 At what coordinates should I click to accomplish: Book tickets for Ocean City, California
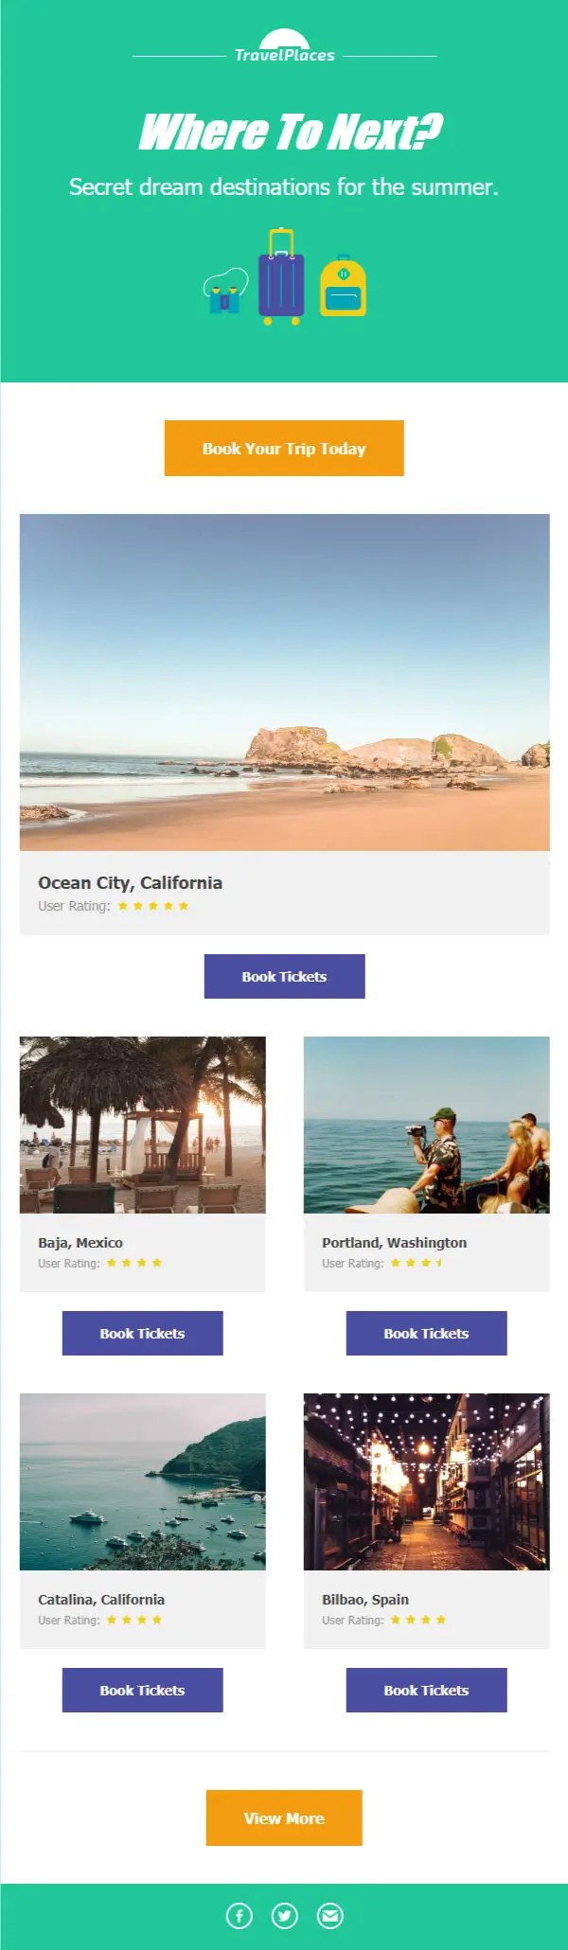(284, 976)
